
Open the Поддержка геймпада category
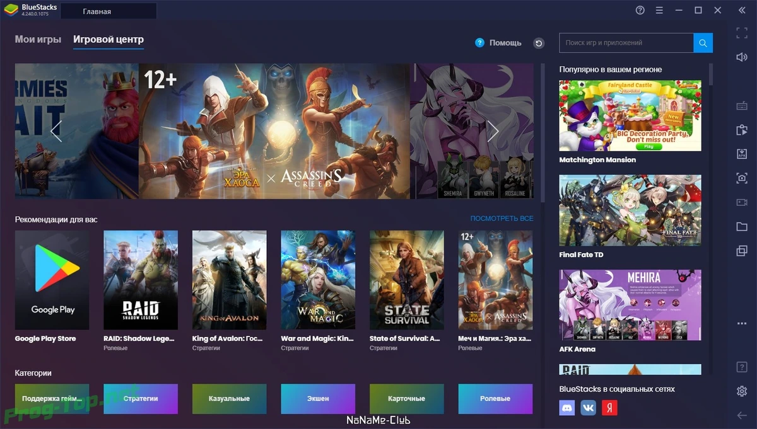coord(52,398)
